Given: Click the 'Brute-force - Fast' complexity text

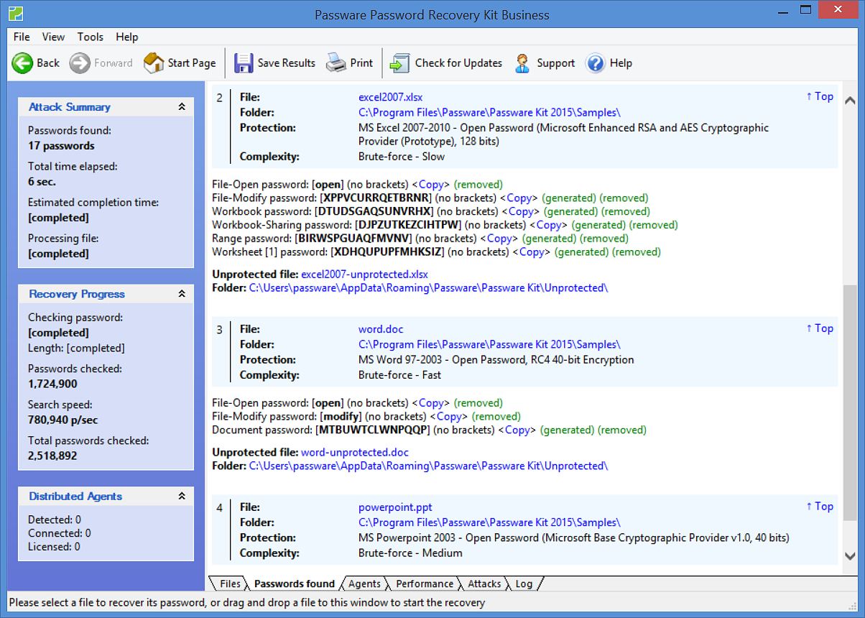Looking at the screenshot, I should tap(400, 375).
